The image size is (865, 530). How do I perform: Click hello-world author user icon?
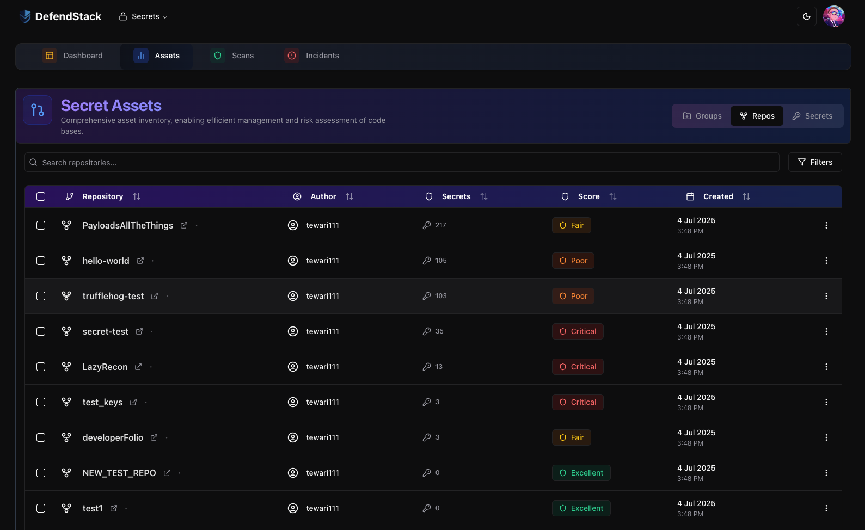pyautogui.click(x=293, y=261)
